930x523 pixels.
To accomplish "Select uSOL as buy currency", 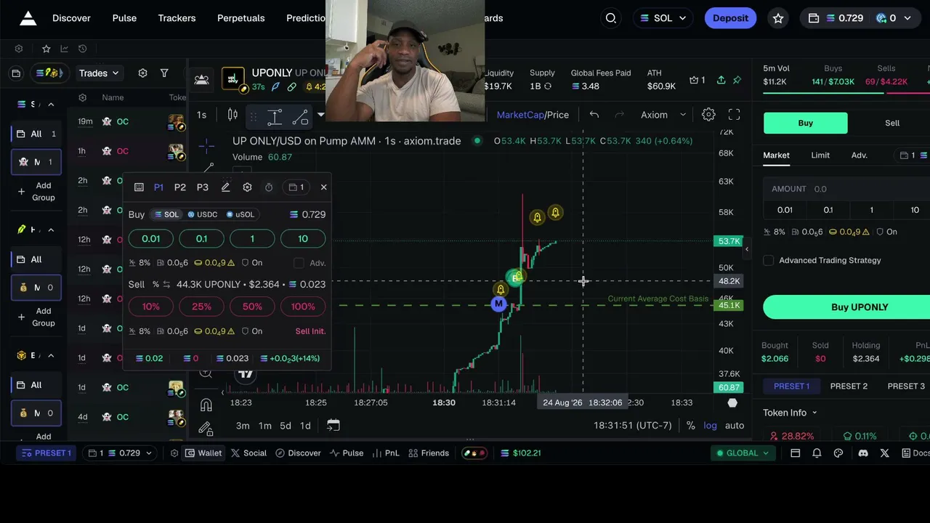I will [x=240, y=214].
